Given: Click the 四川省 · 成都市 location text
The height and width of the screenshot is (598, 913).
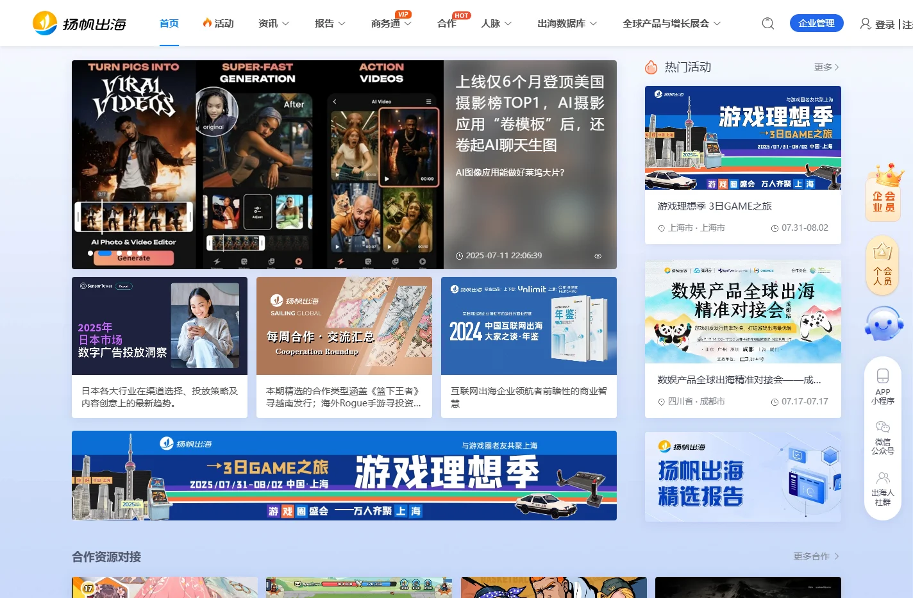Looking at the screenshot, I should click(x=696, y=402).
